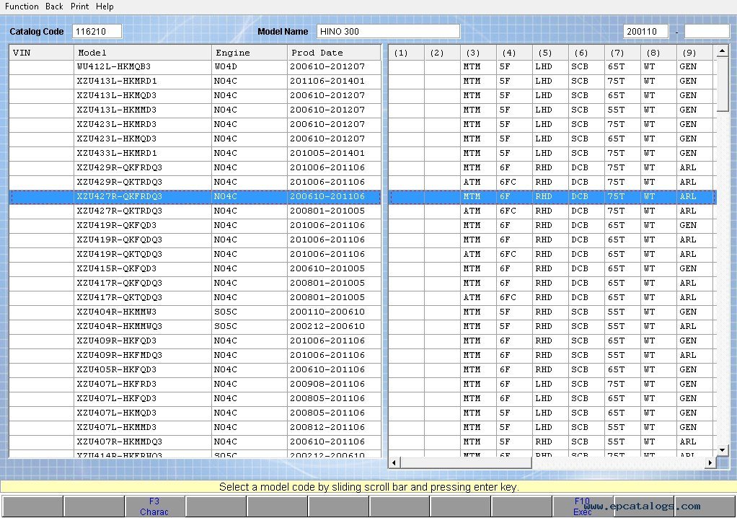Click the F10 Exec function button

(x=583, y=506)
